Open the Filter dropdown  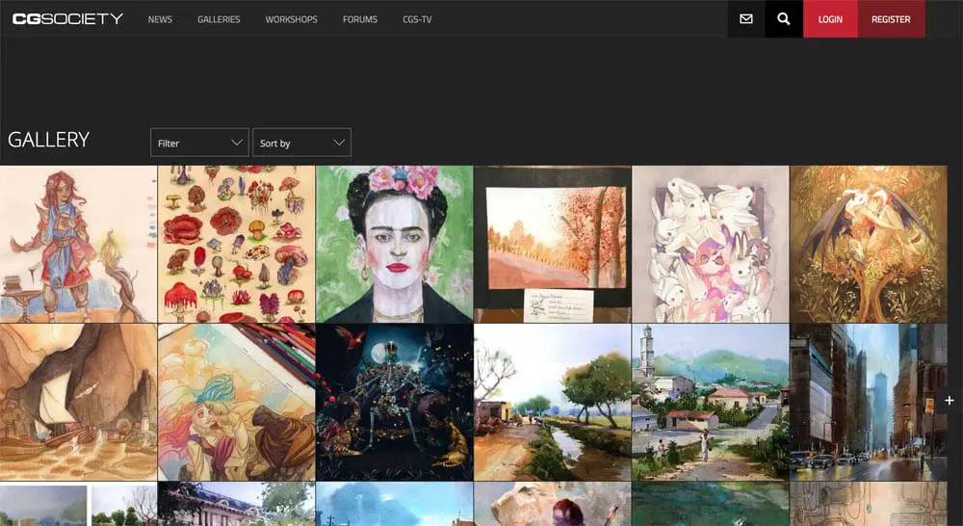tap(199, 143)
